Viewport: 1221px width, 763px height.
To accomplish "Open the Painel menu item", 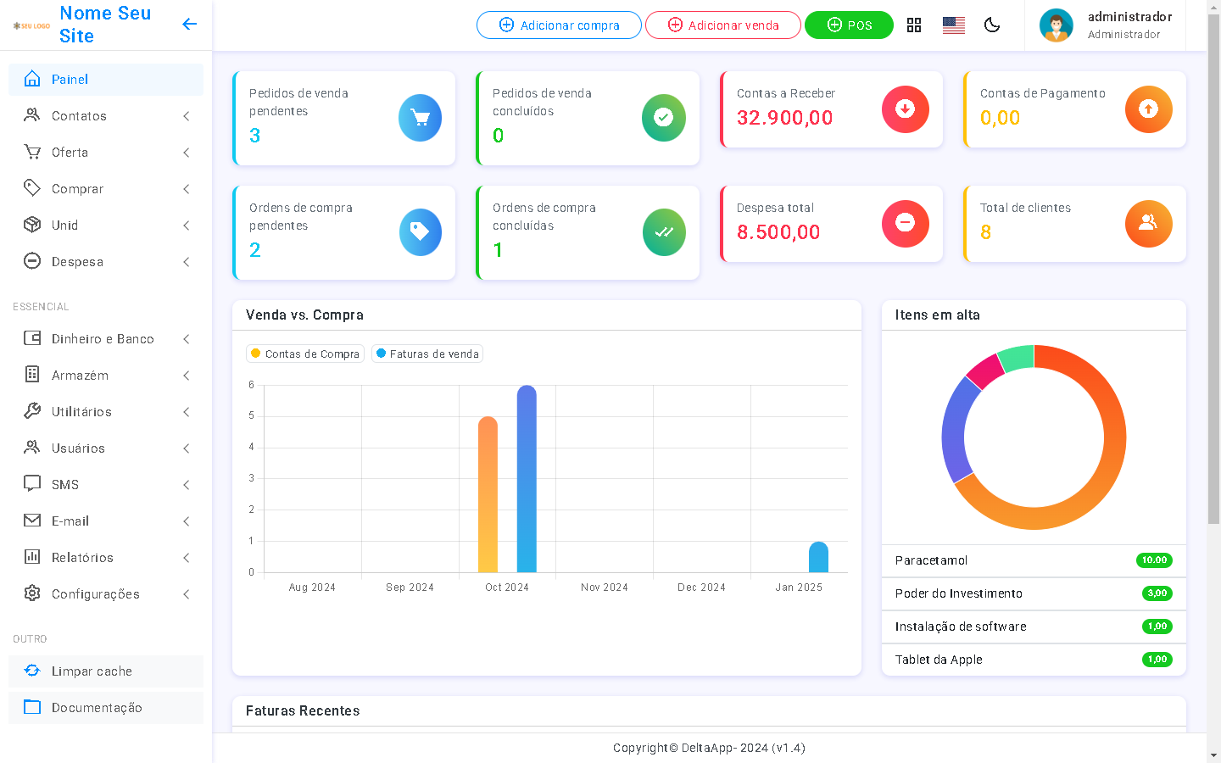I will click(106, 80).
